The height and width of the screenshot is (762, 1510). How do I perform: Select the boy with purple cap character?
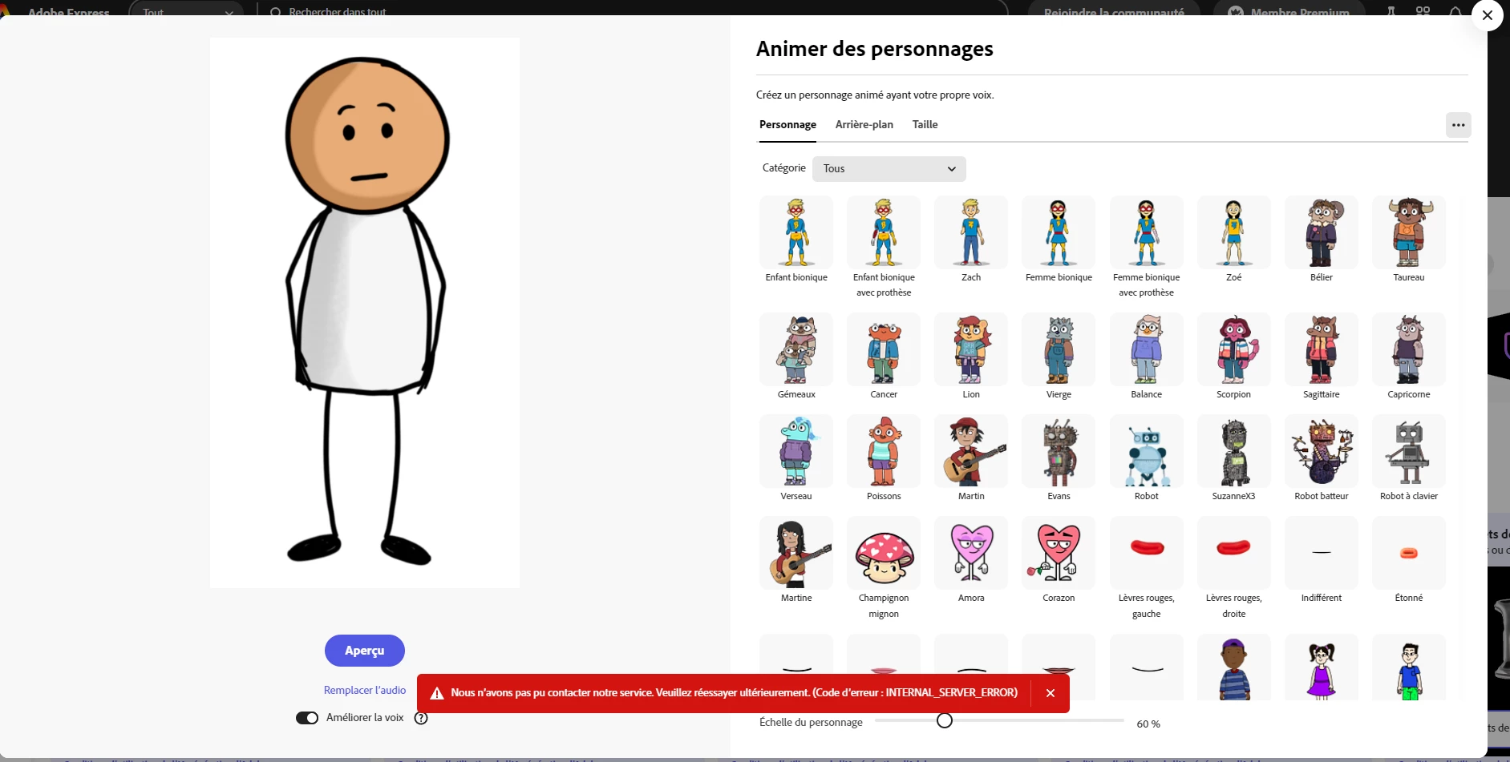(x=1234, y=667)
